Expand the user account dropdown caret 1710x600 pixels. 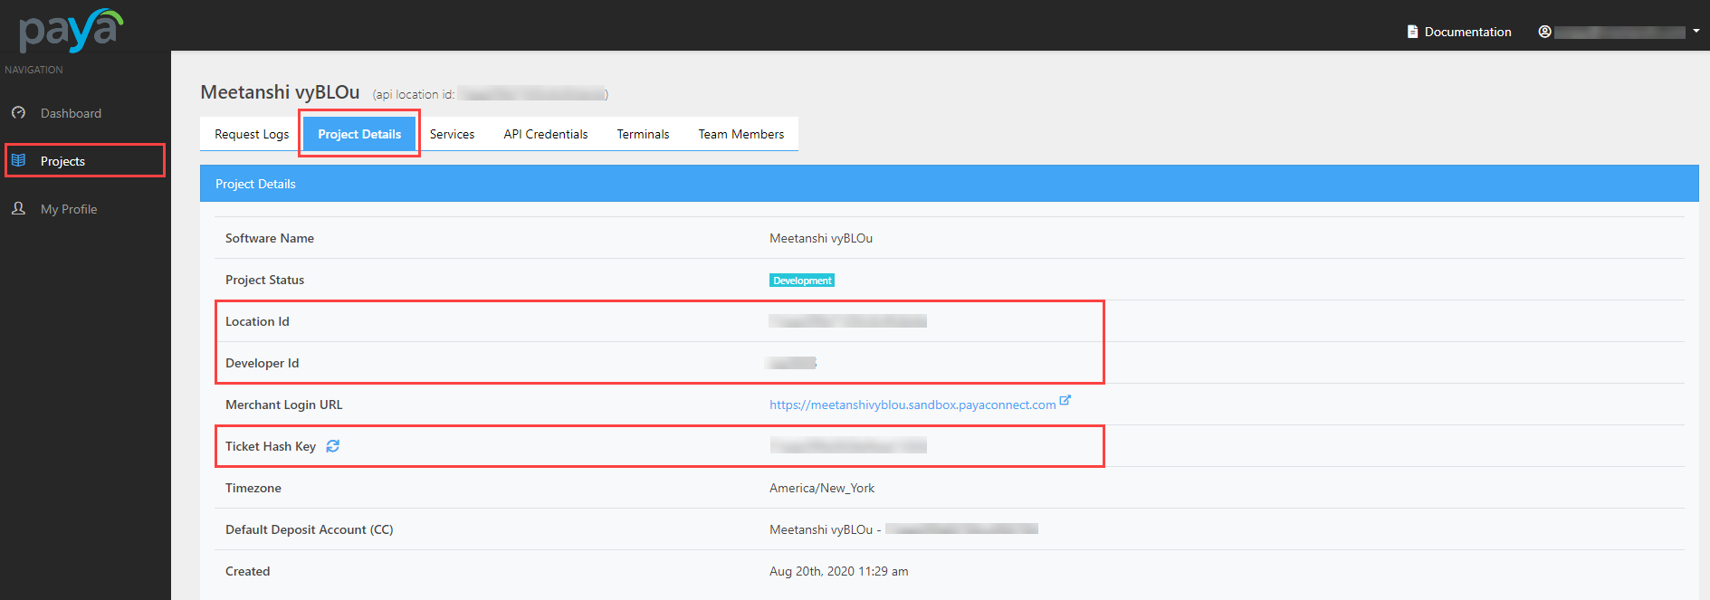coord(1696,31)
